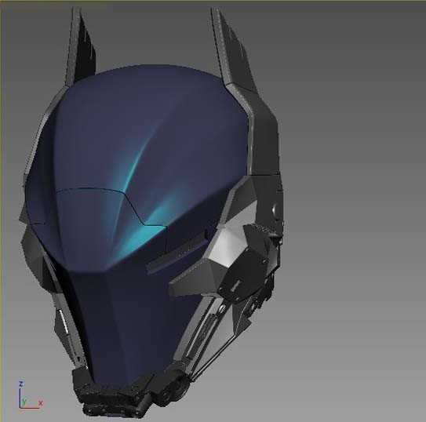Click the red X axis label in gizmo
The height and width of the screenshot is (422, 426).
coord(41,403)
